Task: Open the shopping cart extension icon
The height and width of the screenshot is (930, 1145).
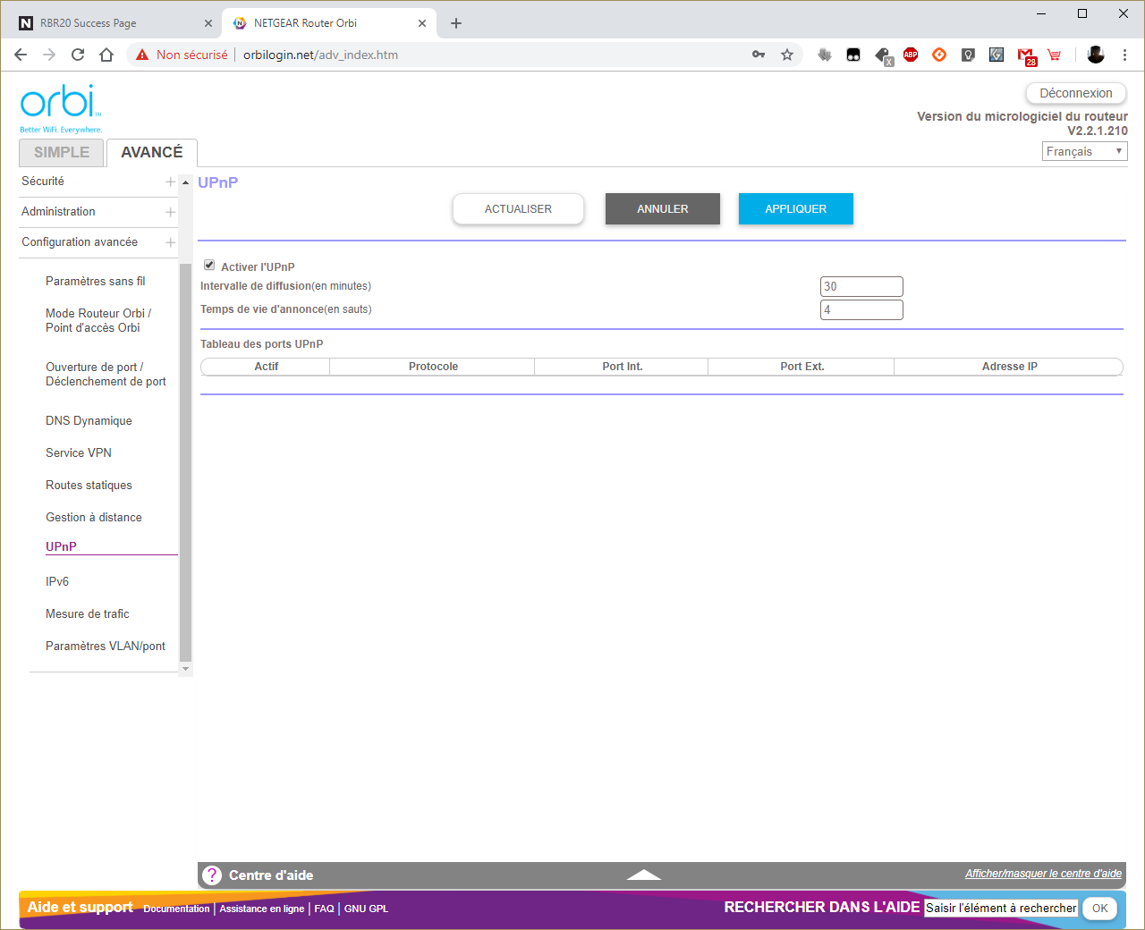Action: pyautogui.click(x=1055, y=55)
